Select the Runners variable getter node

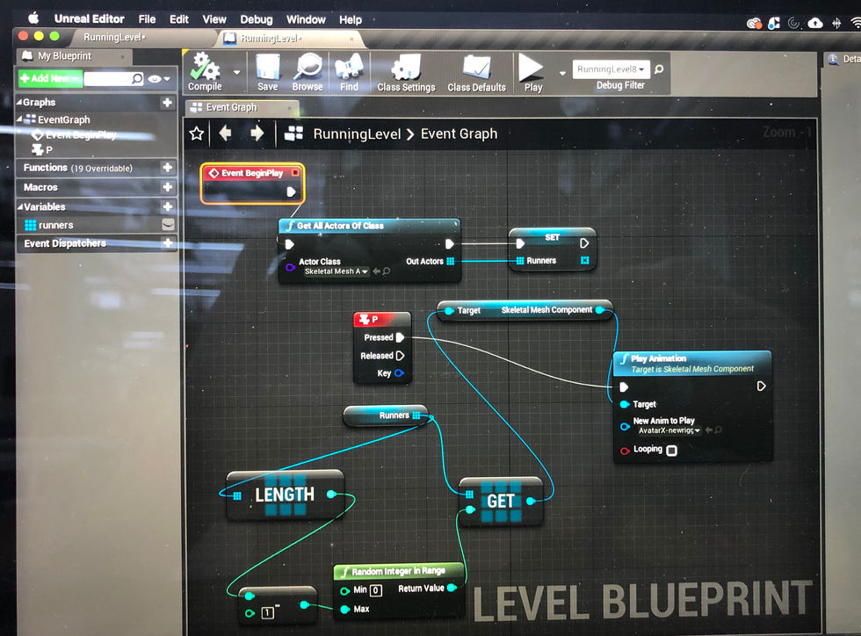(386, 416)
